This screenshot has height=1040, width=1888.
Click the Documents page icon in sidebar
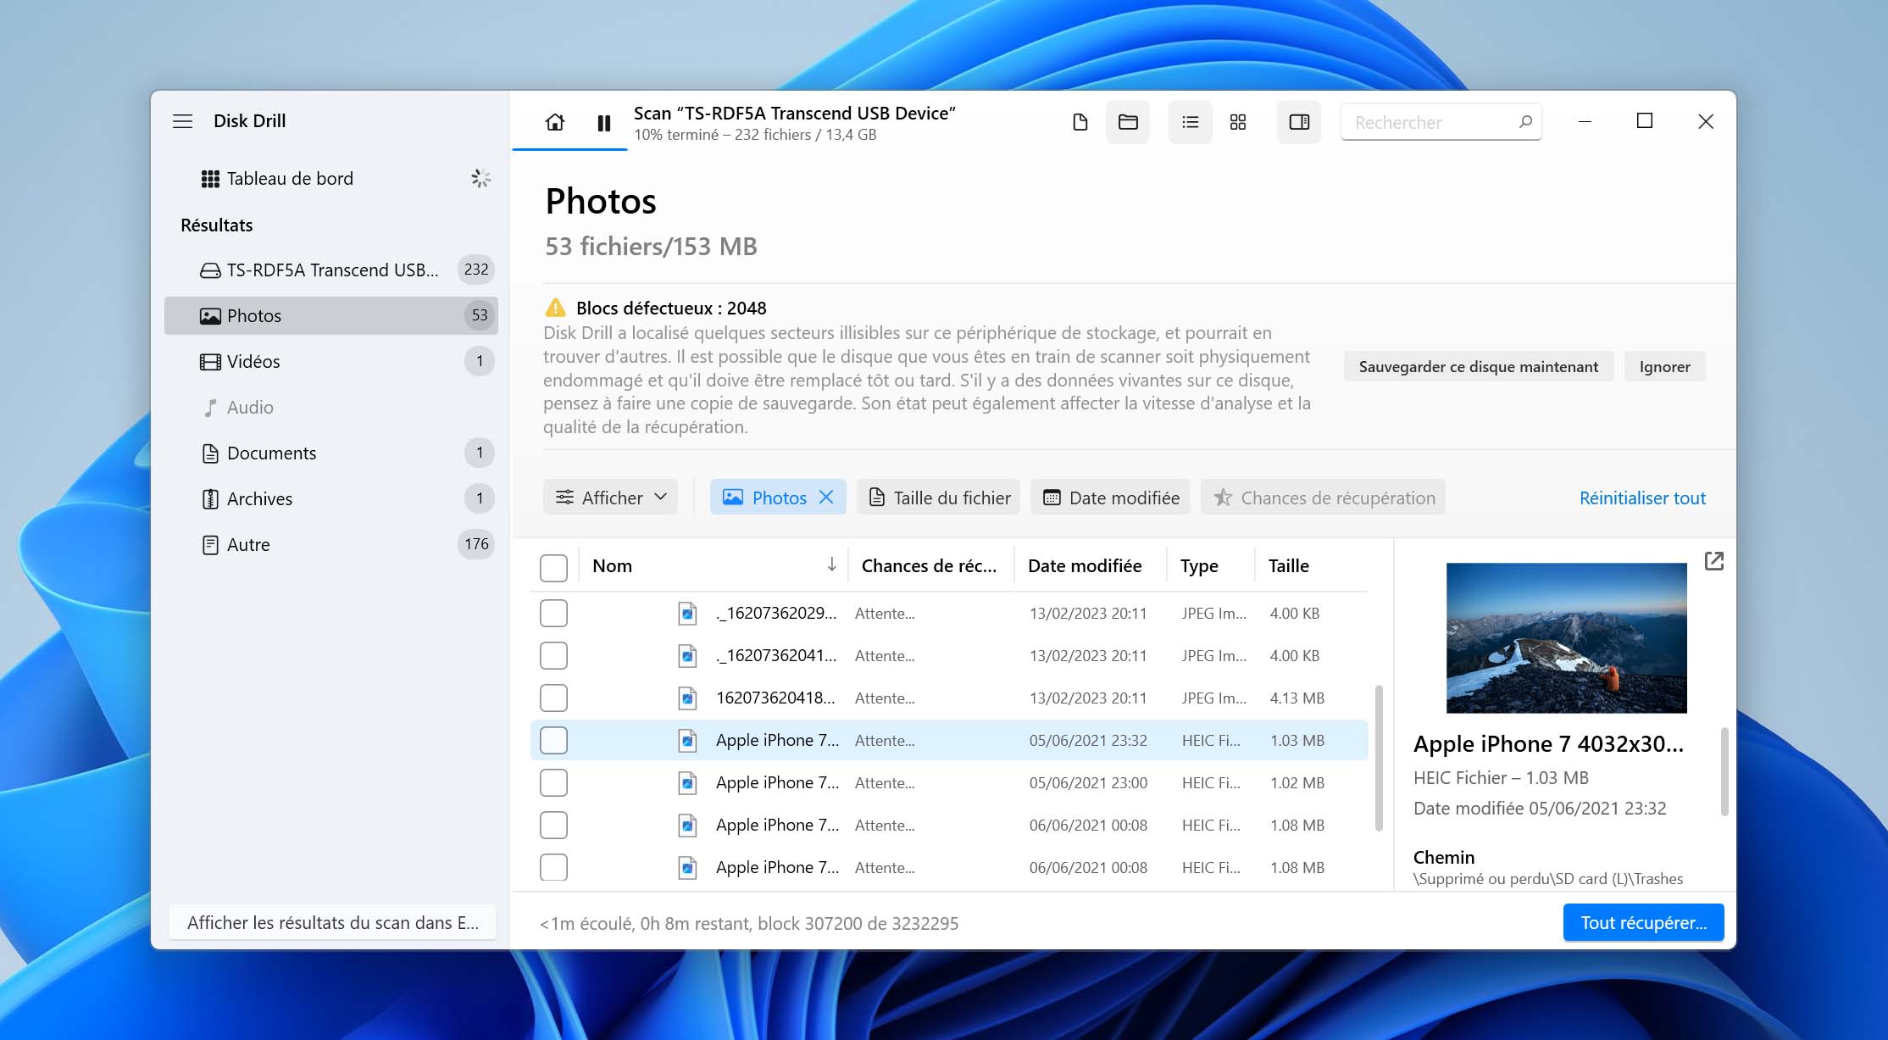pyautogui.click(x=210, y=453)
